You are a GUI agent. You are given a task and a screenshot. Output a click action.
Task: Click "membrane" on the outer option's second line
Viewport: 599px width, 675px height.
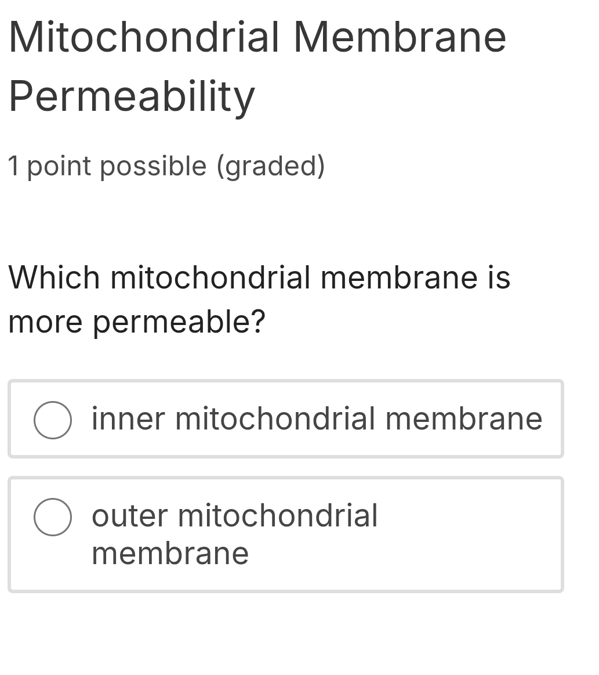(x=170, y=553)
